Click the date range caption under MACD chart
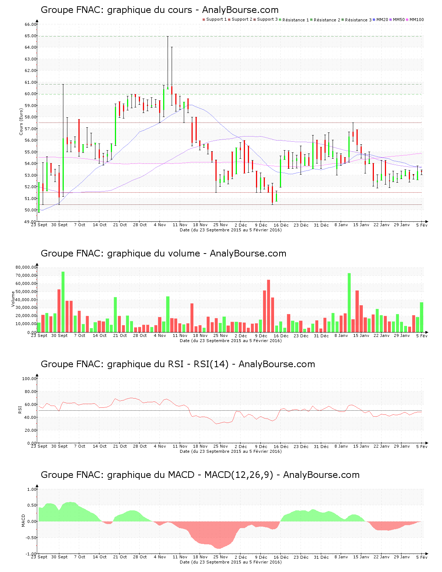Viewport: 442px width, 572px height. pyautogui.click(x=231, y=562)
